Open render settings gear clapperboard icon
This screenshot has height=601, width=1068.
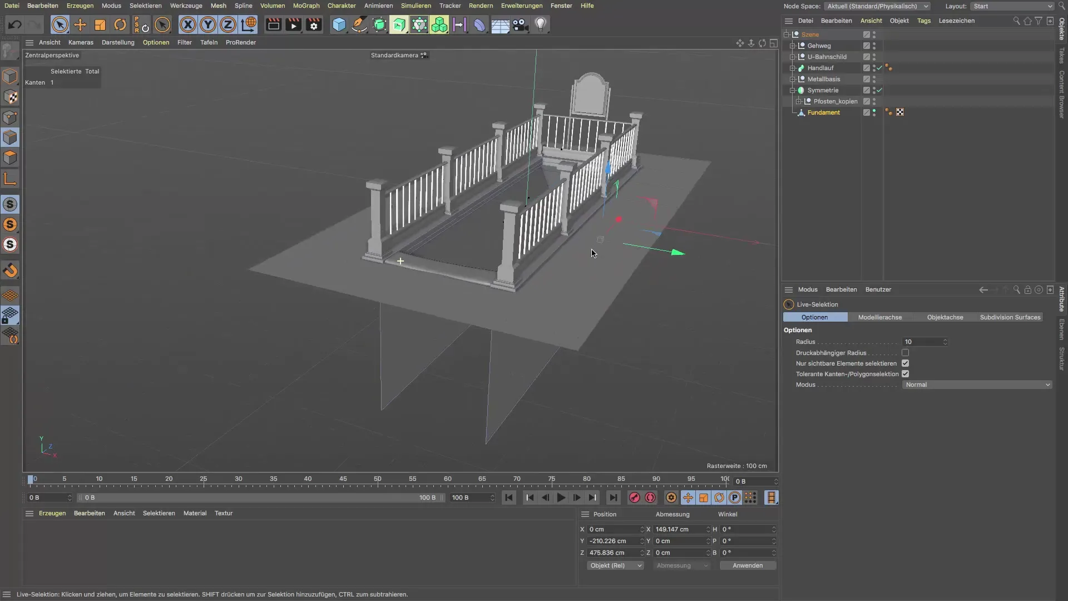point(314,24)
